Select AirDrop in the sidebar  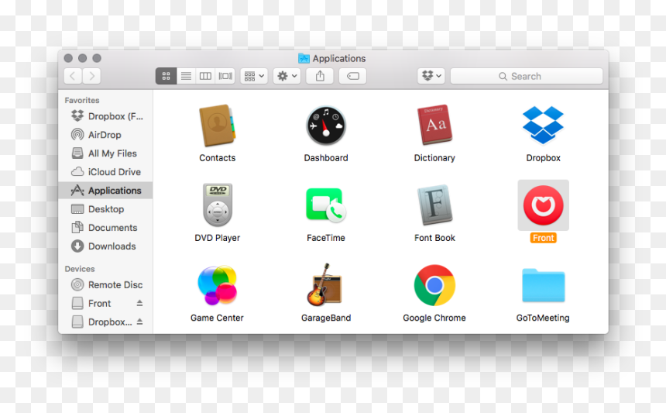tap(106, 135)
